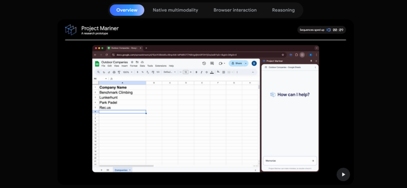The height and width of the screenshot is (188, 407).
Task: Click the Project Mariner cube logo in header
Action: pyautogui.click(x=71, y=30)
